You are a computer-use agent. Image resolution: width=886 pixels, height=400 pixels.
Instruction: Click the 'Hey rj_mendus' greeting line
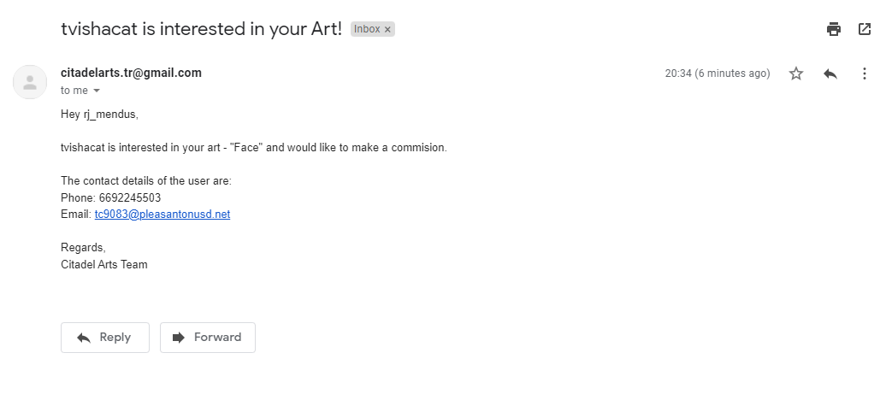point(99,115)
